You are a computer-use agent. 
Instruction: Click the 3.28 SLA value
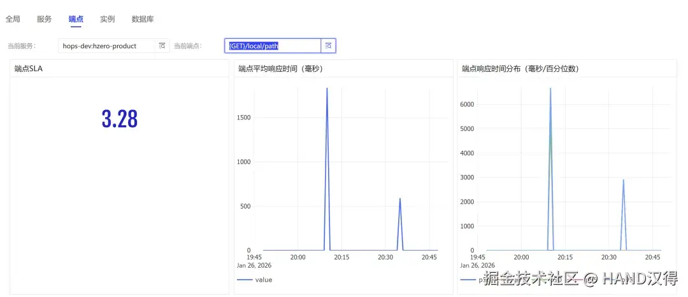(120, 119)
